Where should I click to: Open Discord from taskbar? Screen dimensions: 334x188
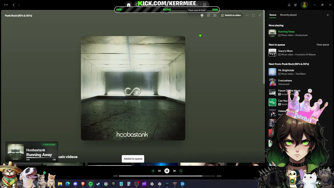point(75,184)
